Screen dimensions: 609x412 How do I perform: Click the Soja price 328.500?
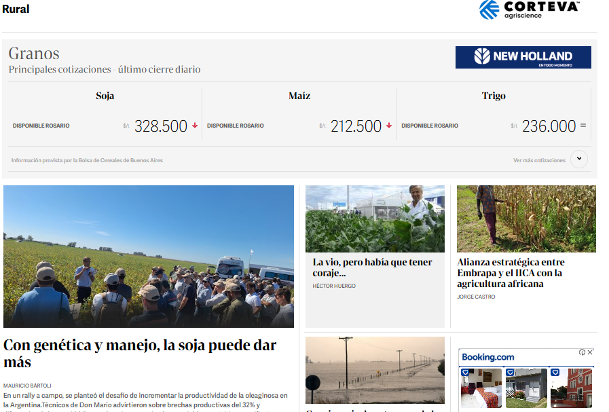(x=161, y=126)
